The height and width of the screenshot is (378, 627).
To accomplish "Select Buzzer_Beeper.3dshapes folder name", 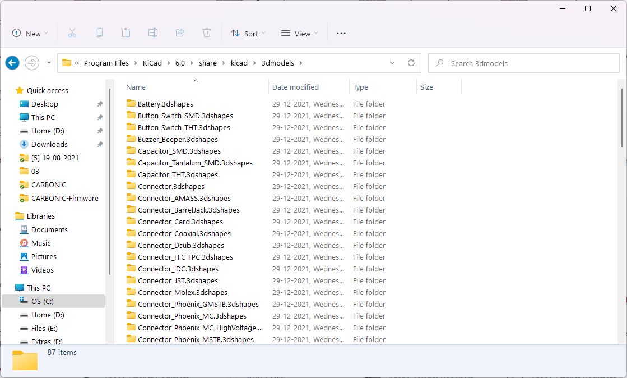I will (178, 139).
